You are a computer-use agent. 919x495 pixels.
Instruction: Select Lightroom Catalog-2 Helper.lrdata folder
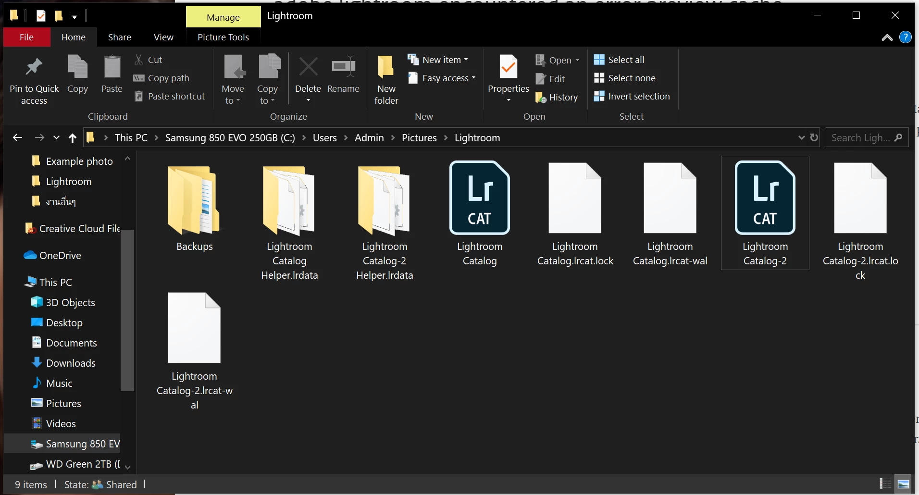point(385,222)
